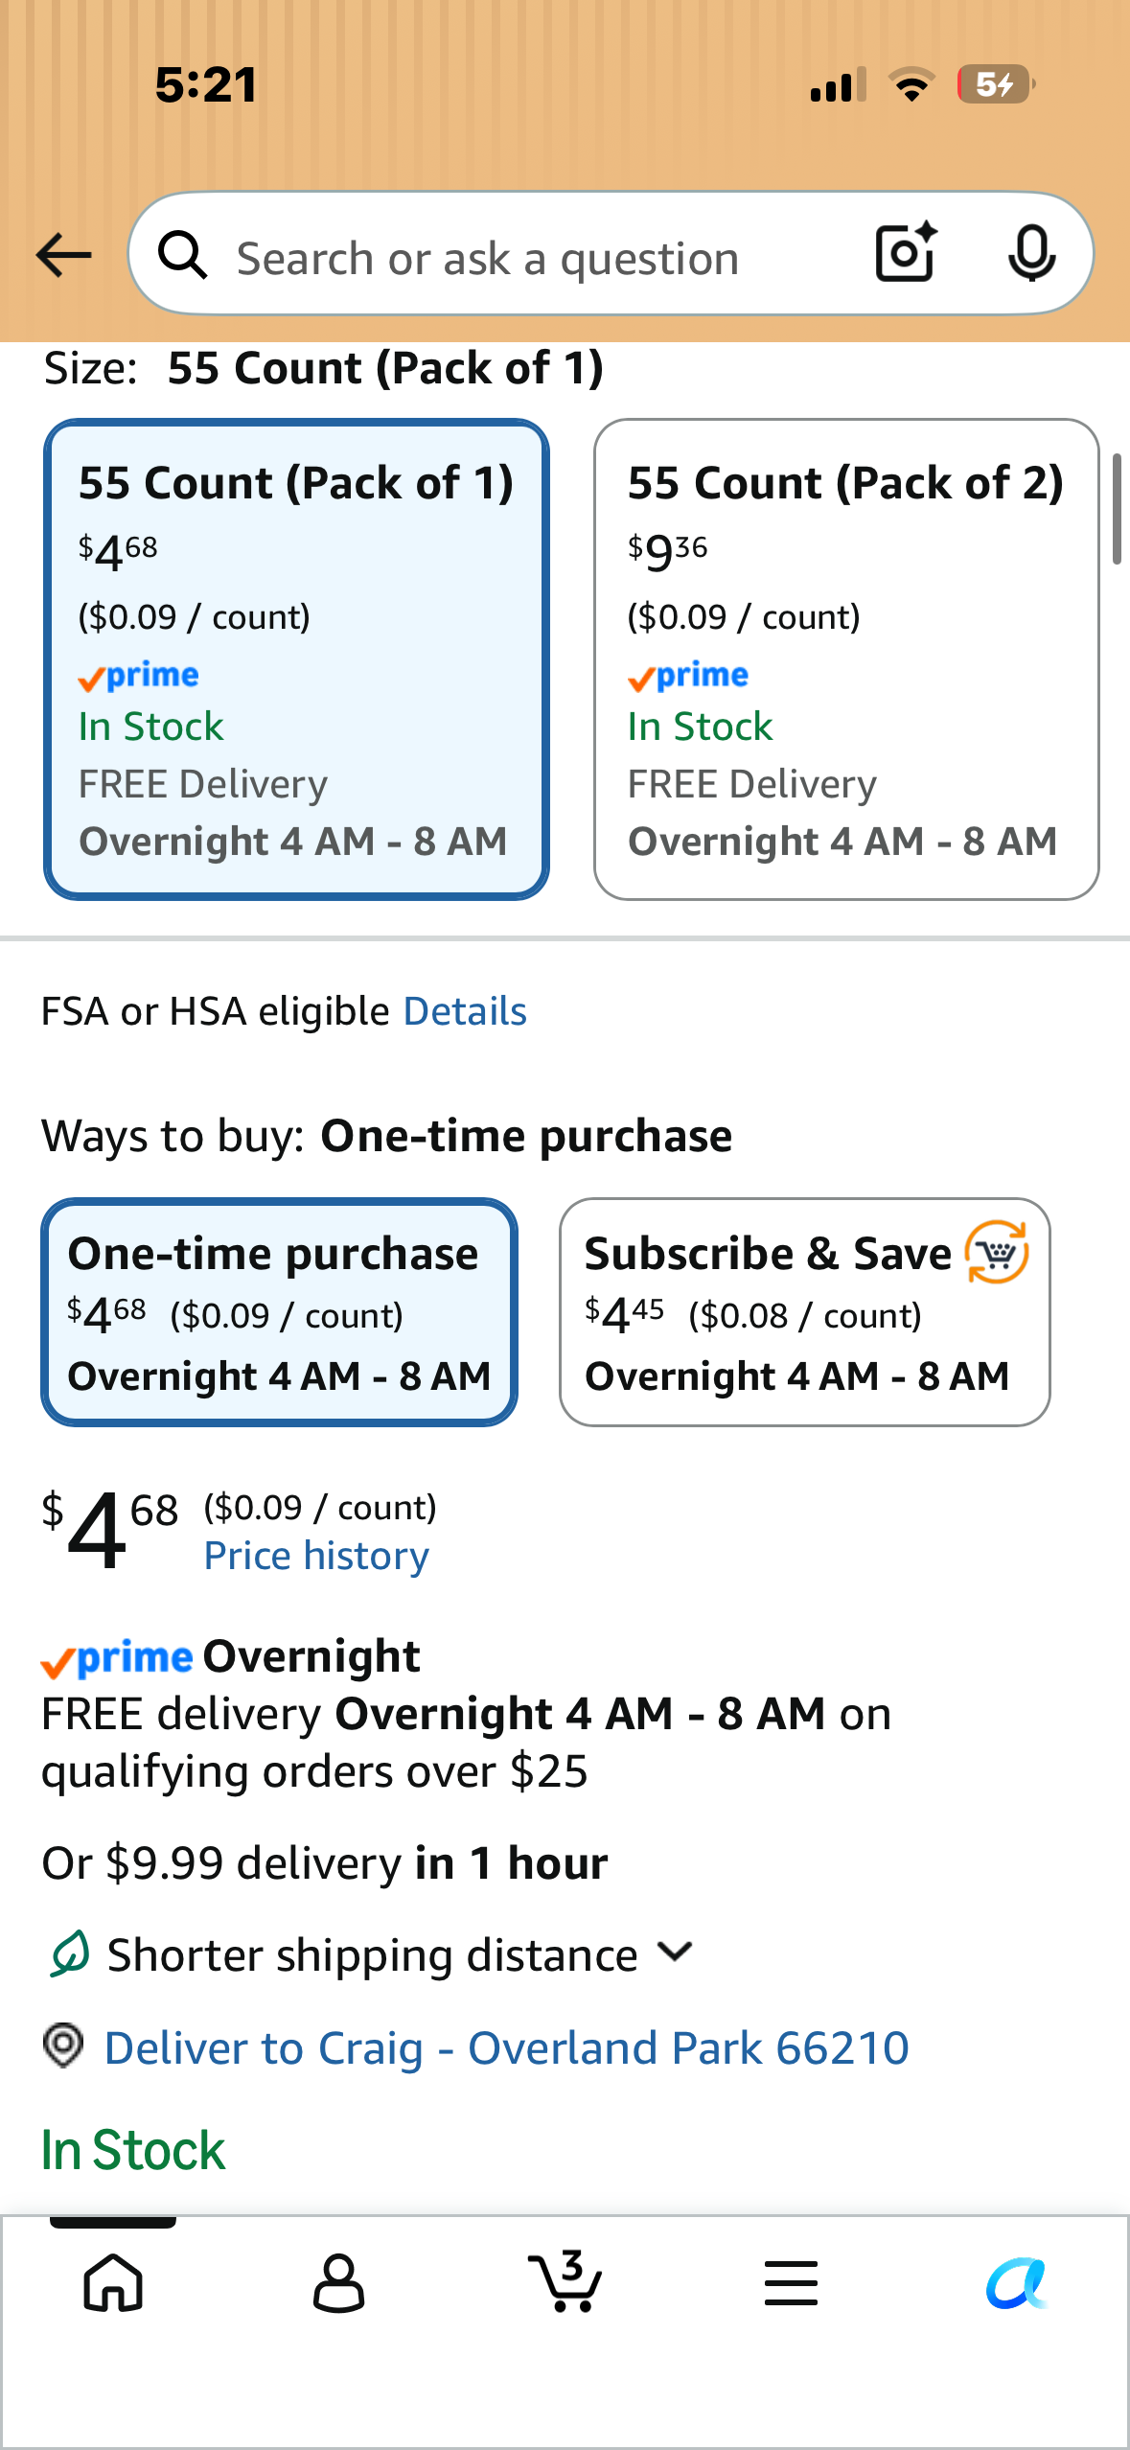Image resolution: width=1130 pixels, height=2450 pixels.
Task: Go to Home tab icon
Action: point(113,2282)
